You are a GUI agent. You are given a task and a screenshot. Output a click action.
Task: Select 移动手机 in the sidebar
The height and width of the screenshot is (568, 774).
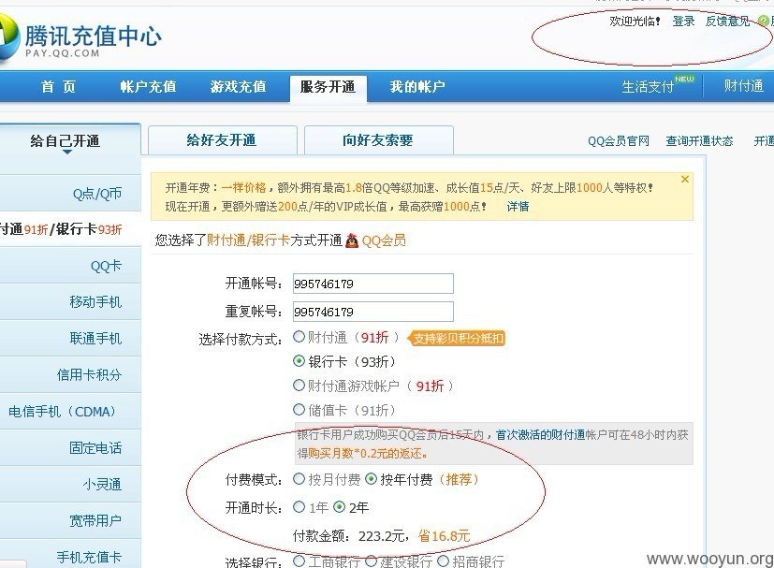point(95,302)
